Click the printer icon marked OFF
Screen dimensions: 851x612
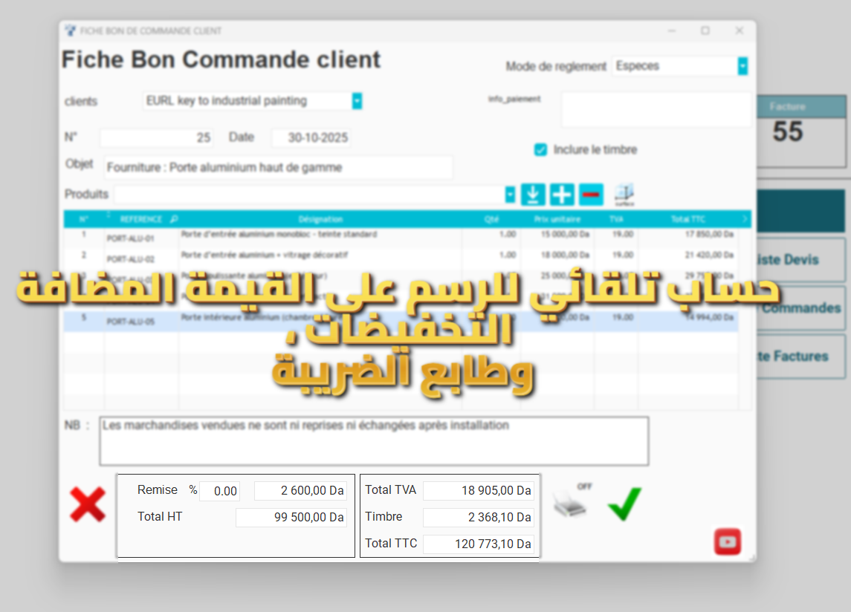click(572, 506)
